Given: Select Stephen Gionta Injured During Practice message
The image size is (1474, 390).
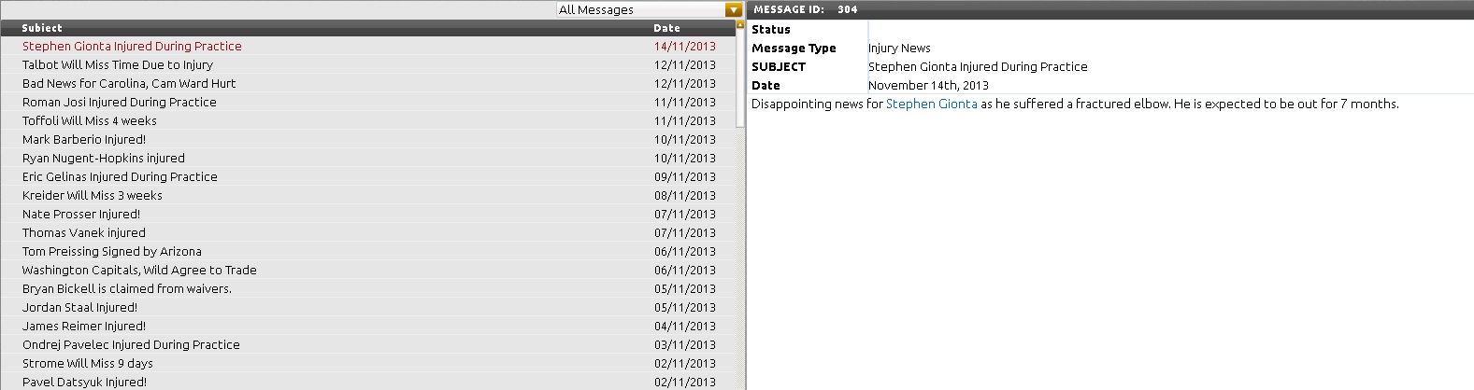Looking at the screenshot, I should tap(132, 46).
